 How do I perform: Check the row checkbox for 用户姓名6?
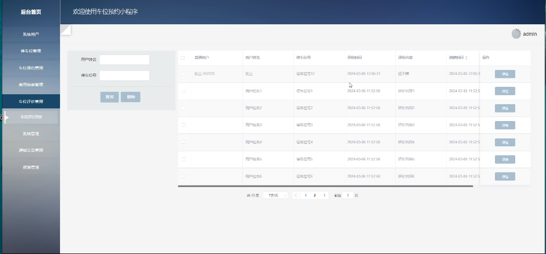(183, 176)
